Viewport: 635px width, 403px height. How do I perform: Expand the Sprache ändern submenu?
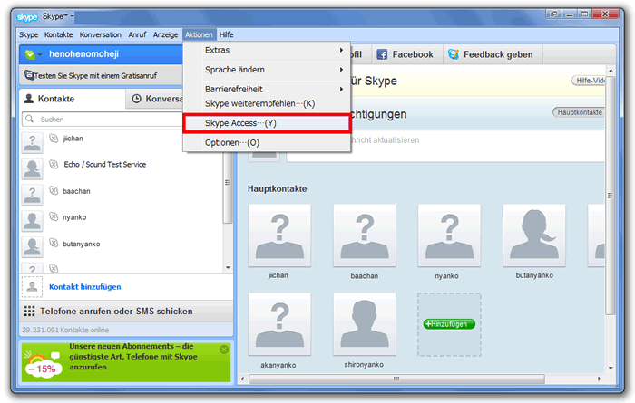click(x=267, y=70)
